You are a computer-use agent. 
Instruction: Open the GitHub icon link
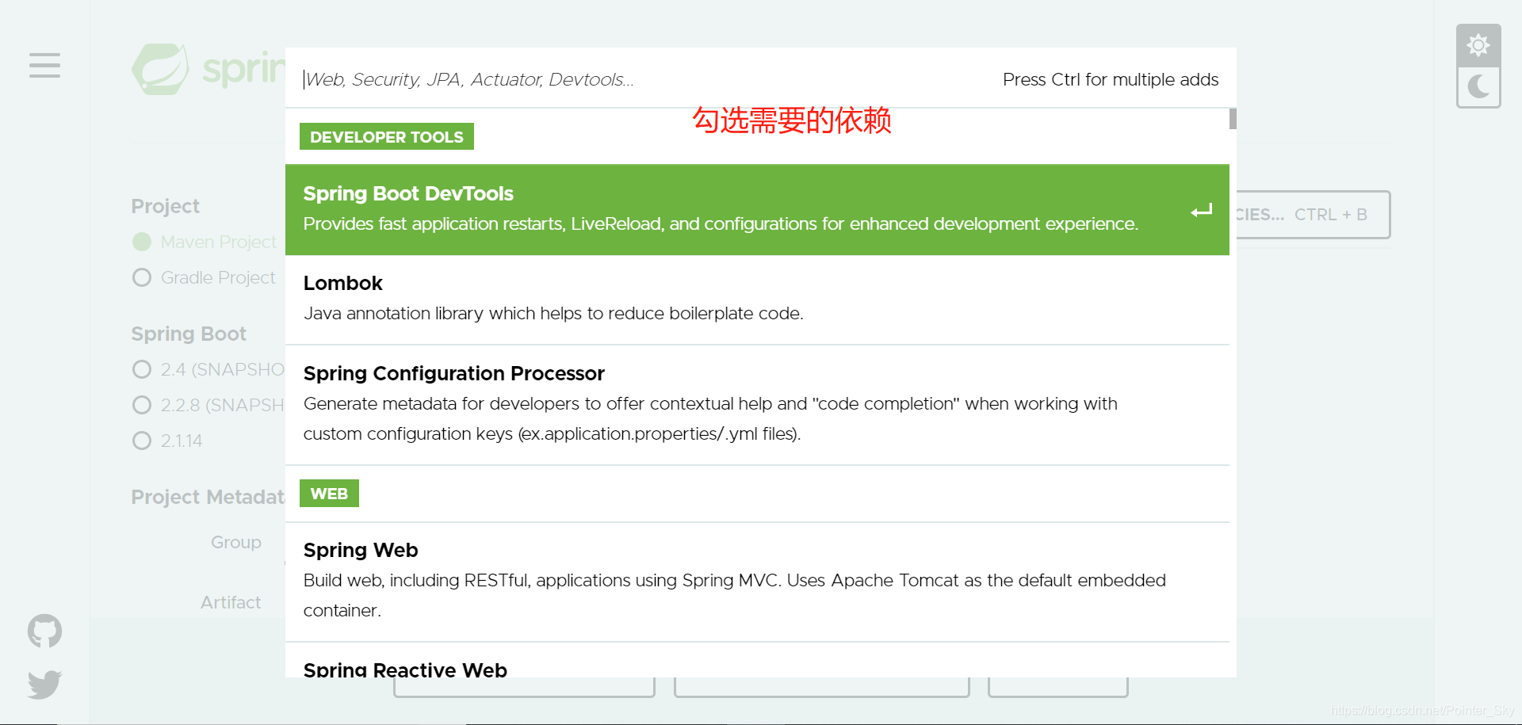tap(44, 632)
